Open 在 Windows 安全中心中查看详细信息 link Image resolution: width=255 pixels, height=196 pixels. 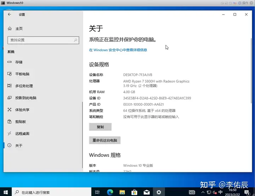pyautogui.click(x=118, y=50)
